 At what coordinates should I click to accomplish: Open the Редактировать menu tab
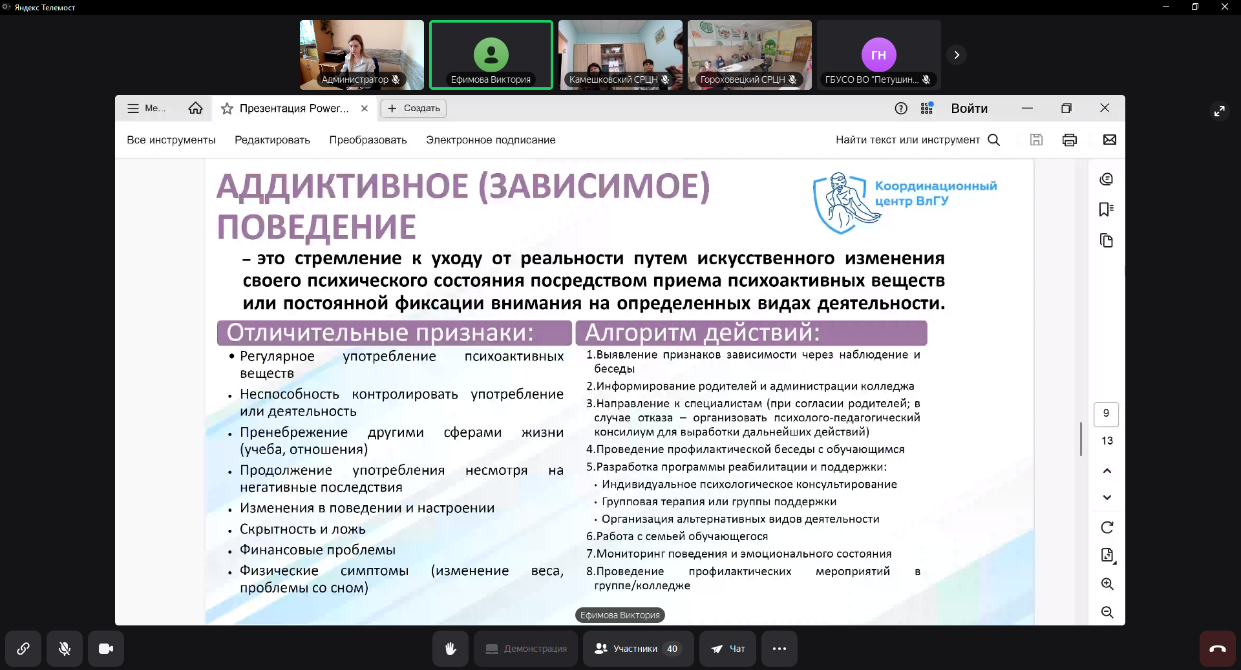tap(272, 140)
